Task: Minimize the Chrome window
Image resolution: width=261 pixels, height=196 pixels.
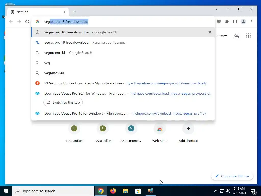Action: point(228,9)
